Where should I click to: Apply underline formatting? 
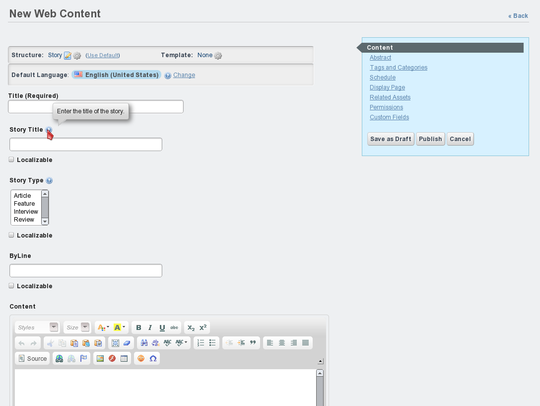(162, 327)
